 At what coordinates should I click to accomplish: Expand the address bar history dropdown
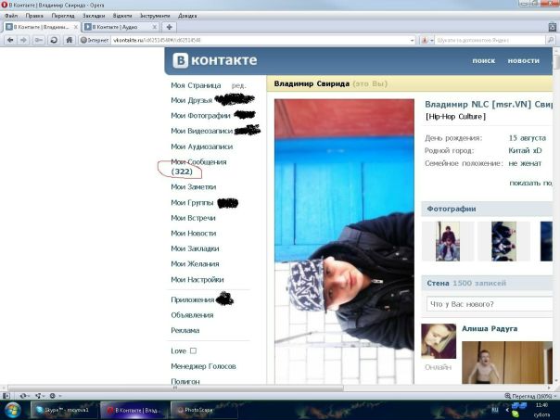(413, 41)
